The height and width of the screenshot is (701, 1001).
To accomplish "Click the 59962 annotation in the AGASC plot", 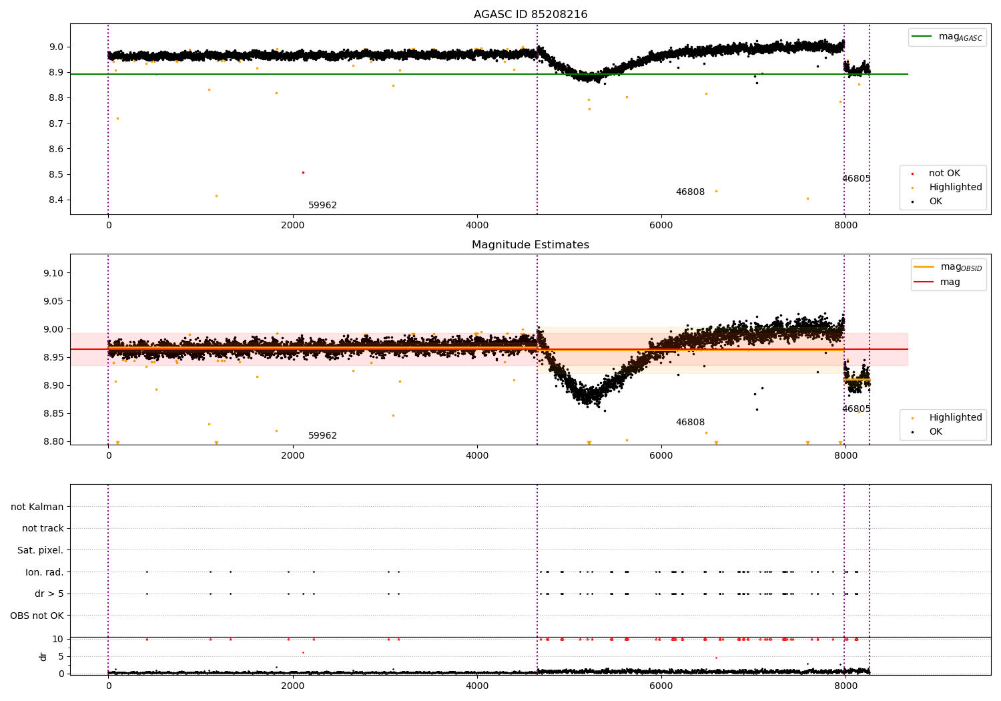I will tap(323, 206).
